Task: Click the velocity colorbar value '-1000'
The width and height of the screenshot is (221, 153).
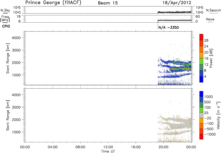Action: 210,134
